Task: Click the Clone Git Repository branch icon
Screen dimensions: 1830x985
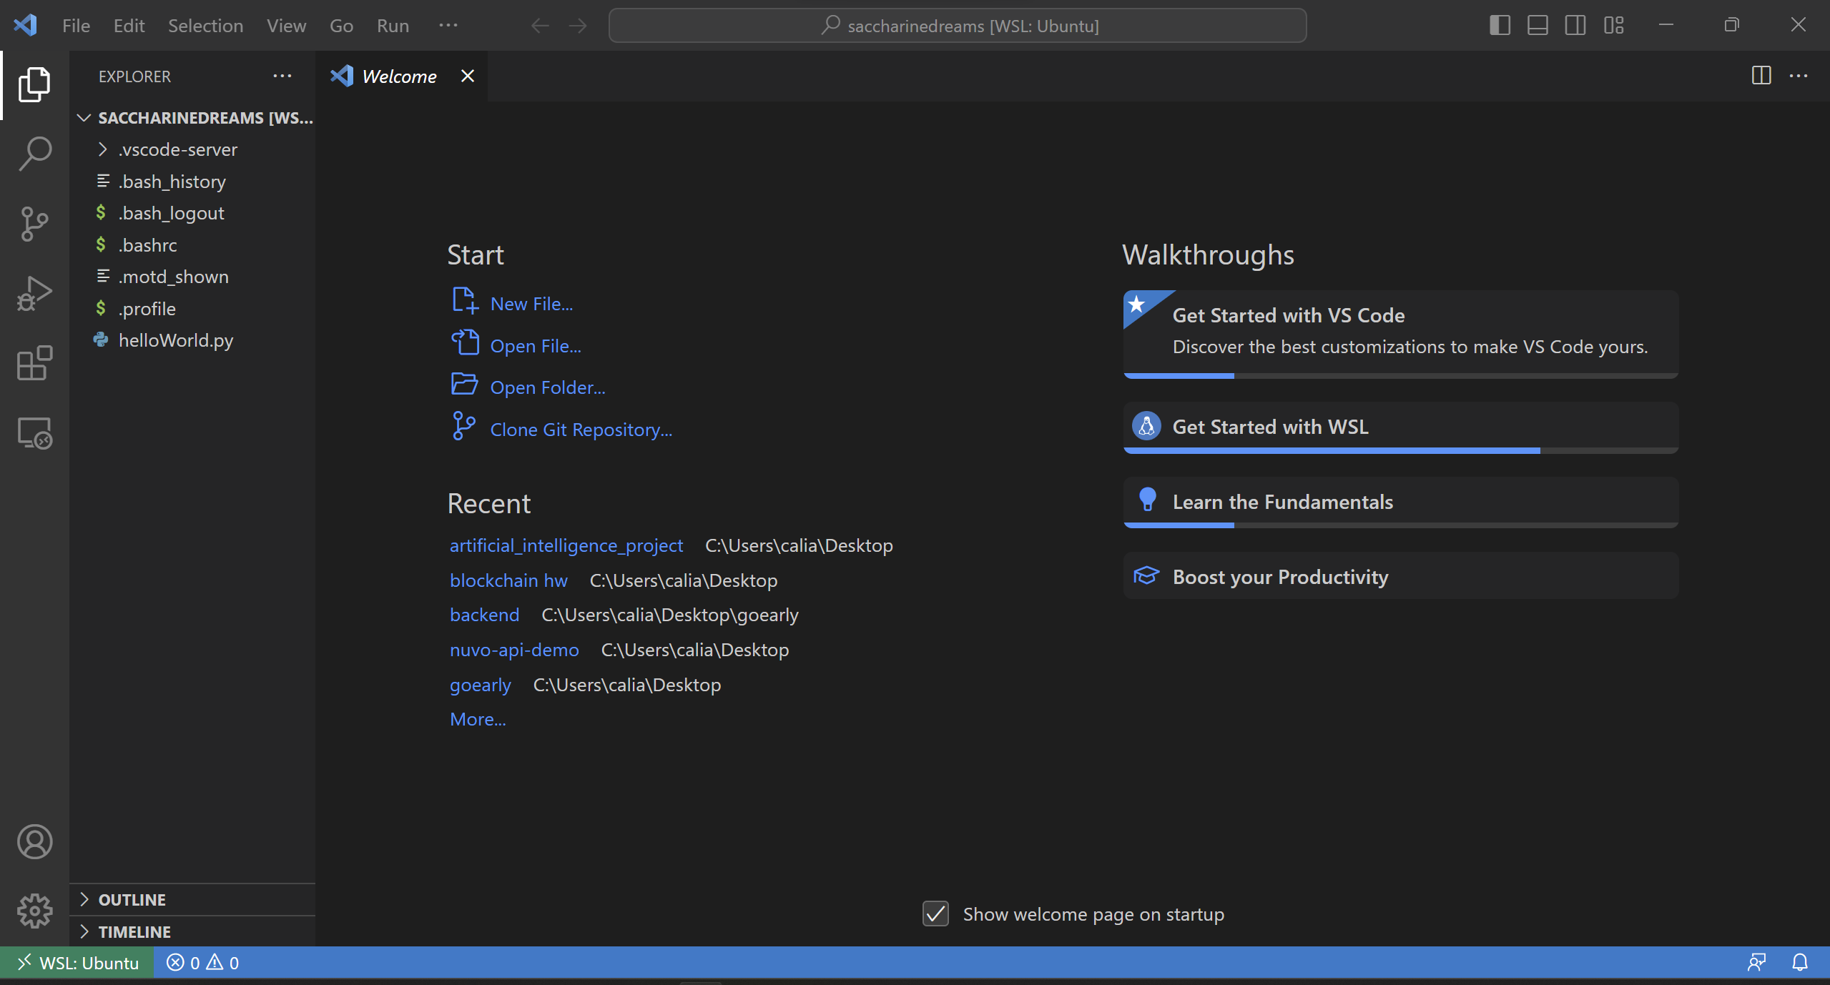Action: (464, 426)
